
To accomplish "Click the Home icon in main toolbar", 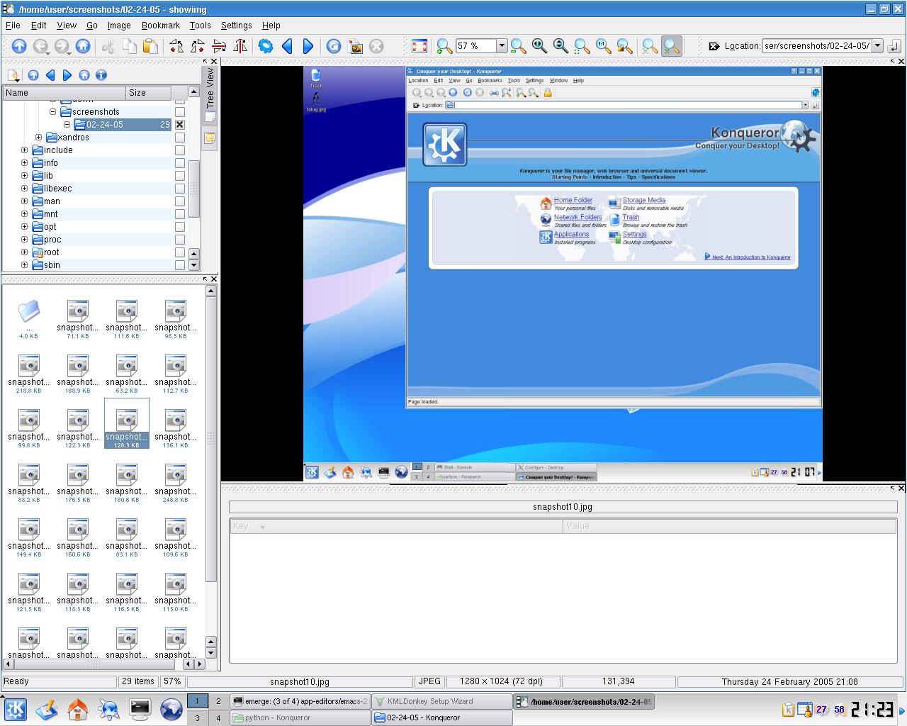I will point(83,46).
